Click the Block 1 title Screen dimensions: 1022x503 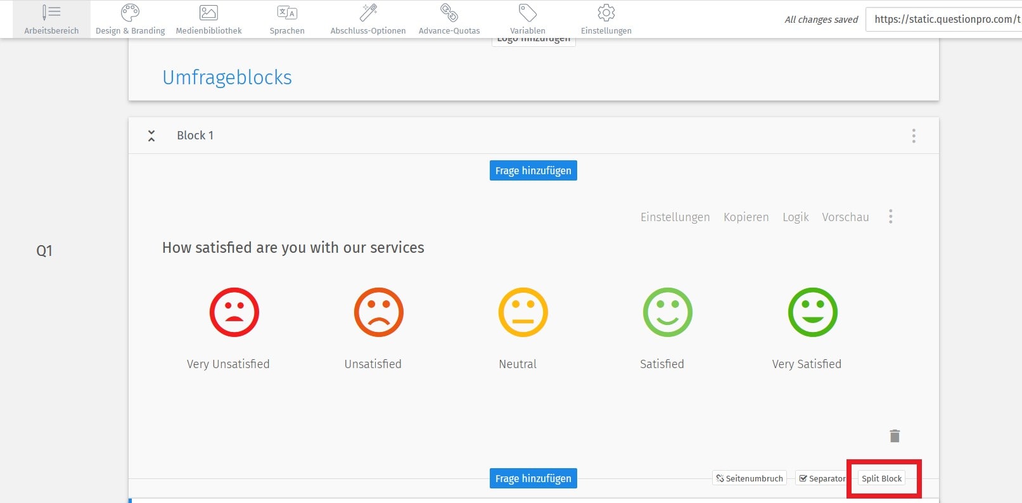point(195,136)
